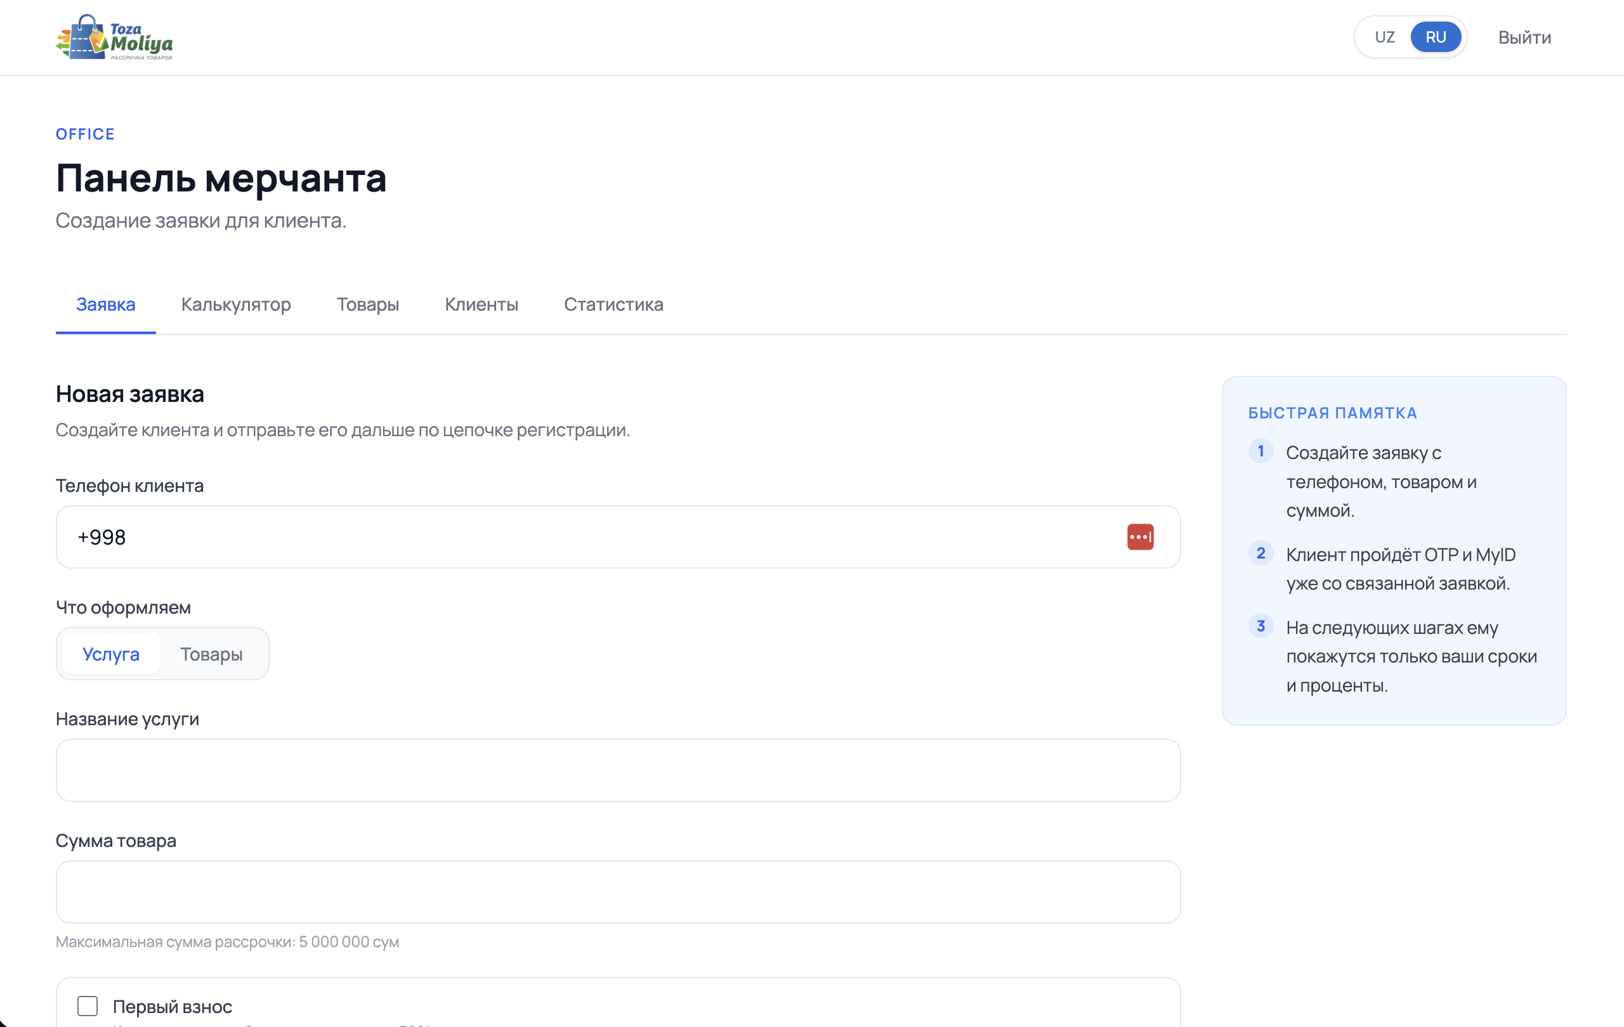Click step 1 badge in quick memo
Image resolution: width=1624 pixels, height=1027 pixels.
coord(1261,451)
